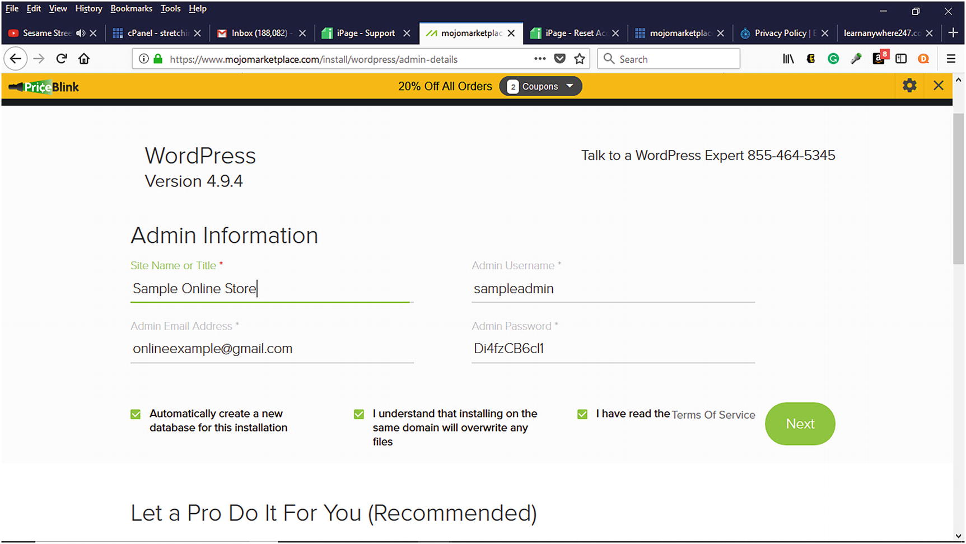This screenshot has width=966, height=544.
Task: Open the Help menu
Action: tap(197, 8)
